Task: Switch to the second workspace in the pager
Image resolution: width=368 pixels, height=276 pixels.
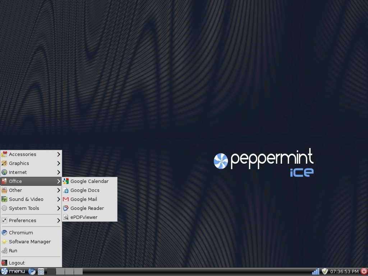Action: pyautogui.click(x=60, y=272)
